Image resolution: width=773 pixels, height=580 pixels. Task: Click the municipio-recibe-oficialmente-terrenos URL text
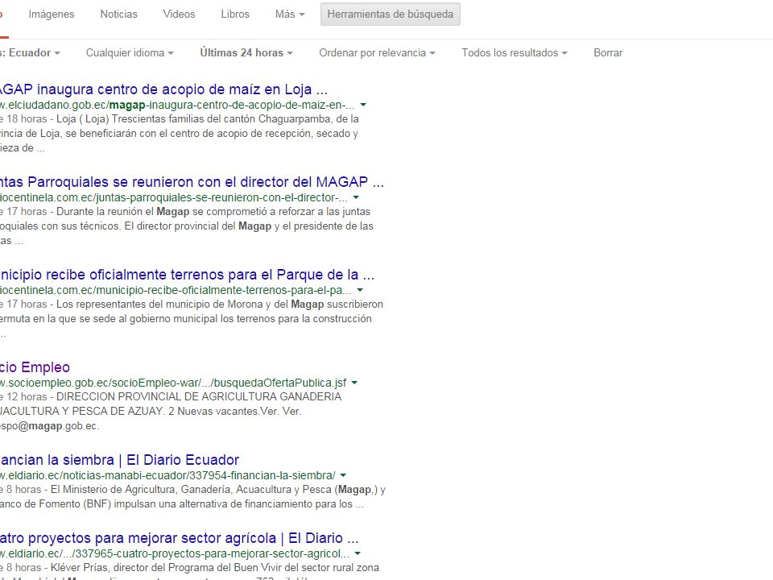[176, 291]
